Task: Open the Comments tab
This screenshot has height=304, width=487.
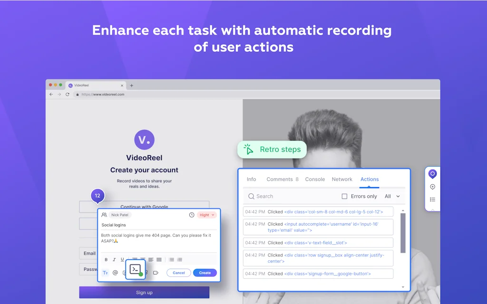Action: click(x=282, y=179)
